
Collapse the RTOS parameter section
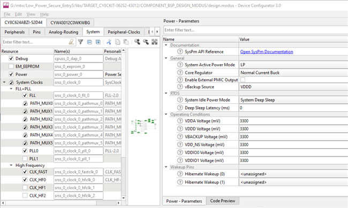(x=166, y=94)
